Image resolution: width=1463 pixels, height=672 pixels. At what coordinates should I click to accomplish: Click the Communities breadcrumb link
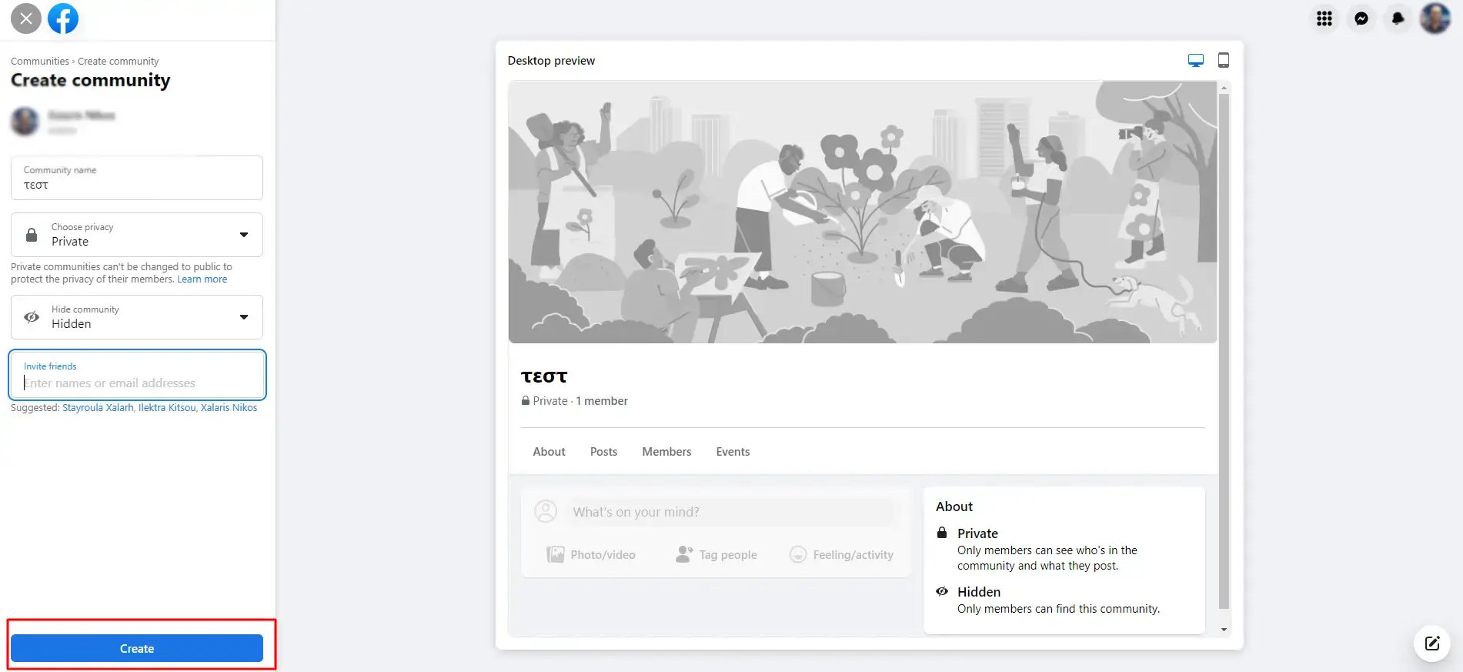tap(40, 62)
